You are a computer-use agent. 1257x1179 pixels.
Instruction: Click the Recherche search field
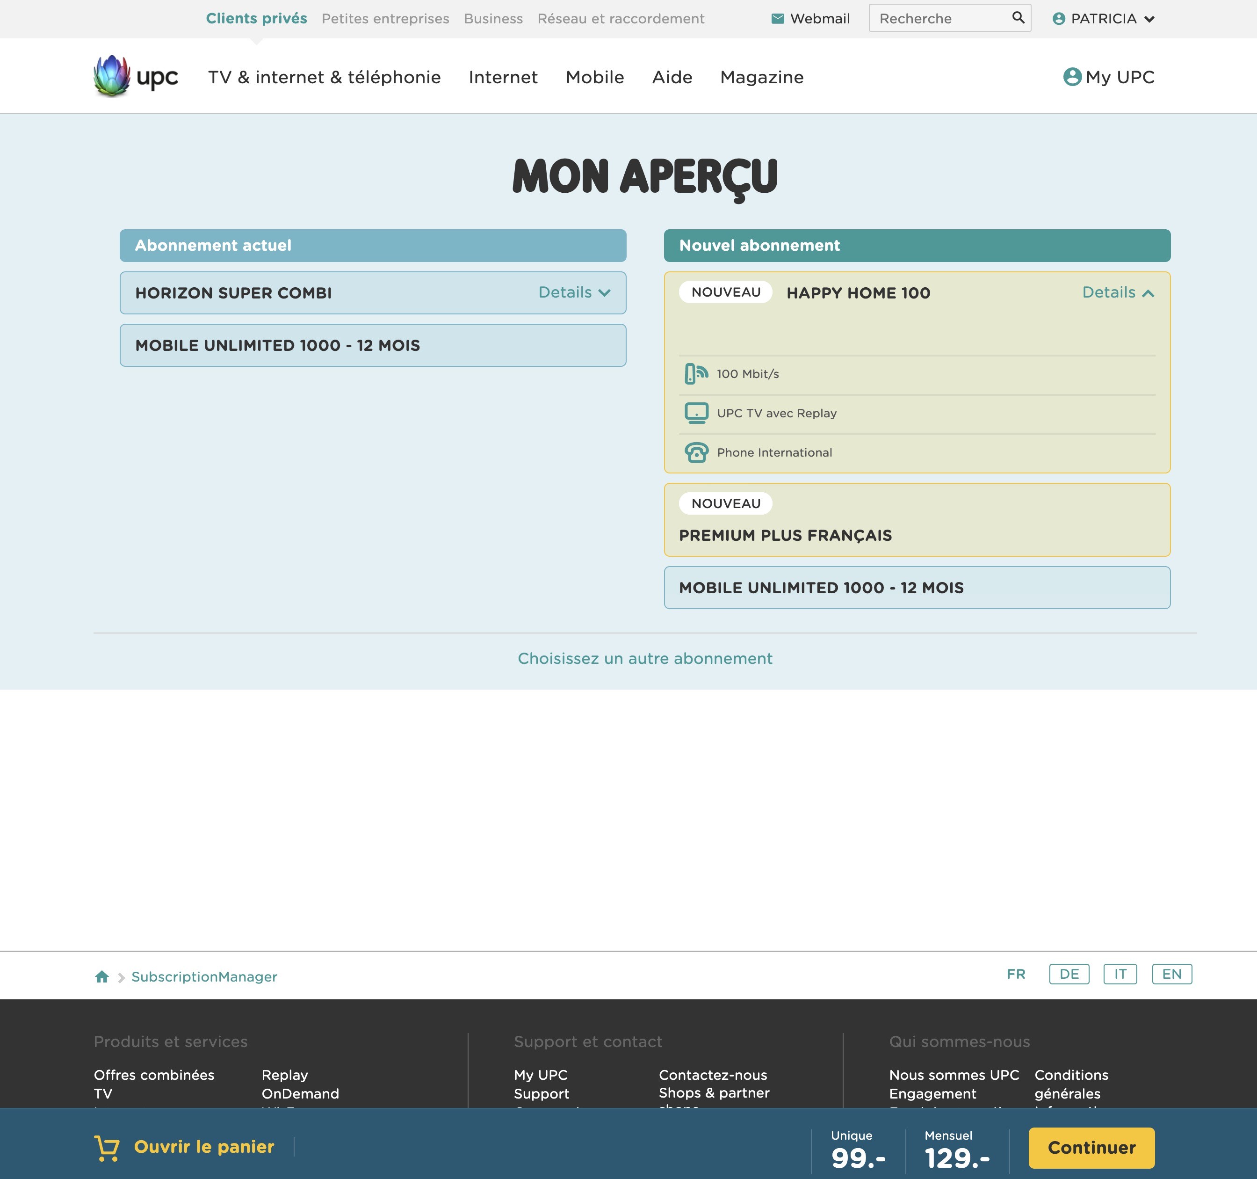coord(939,19)
